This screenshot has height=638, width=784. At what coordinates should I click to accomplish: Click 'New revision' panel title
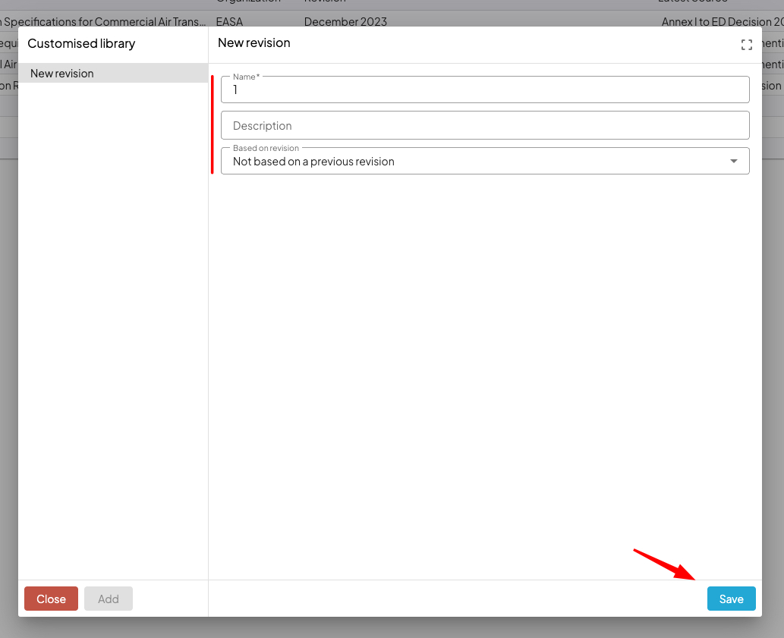click(254, 43)
